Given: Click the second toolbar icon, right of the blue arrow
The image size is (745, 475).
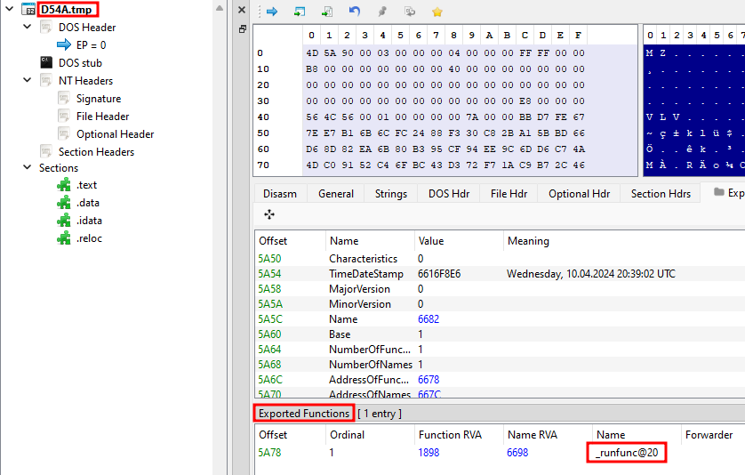Looking at the screenshot, I should click(x=300, y=12).
